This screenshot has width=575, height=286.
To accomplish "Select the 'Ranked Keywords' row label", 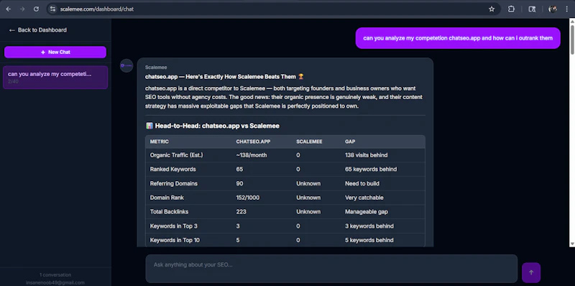I will coord(172,170).
